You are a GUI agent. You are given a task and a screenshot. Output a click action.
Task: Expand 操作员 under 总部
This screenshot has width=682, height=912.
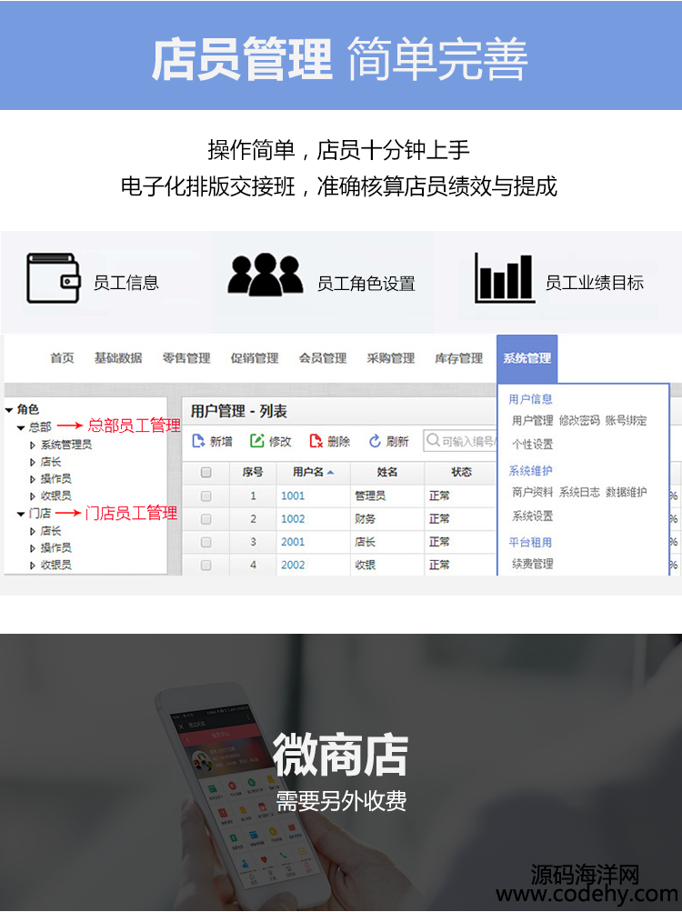tap(33, 479)
